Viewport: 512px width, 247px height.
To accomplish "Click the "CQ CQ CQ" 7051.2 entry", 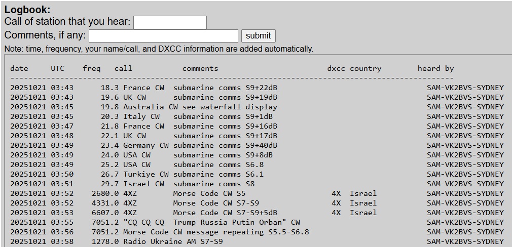I will click(x=257, y=222).
